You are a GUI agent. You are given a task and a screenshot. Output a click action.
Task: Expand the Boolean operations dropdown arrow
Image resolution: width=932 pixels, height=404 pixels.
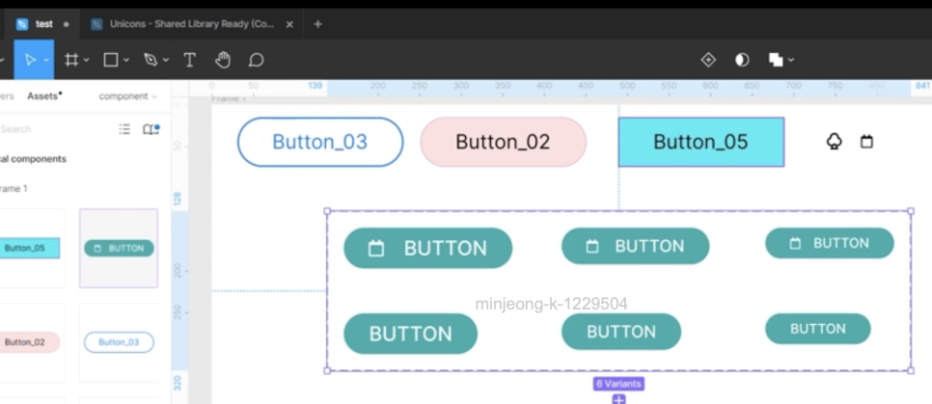(x=791, y=60)
